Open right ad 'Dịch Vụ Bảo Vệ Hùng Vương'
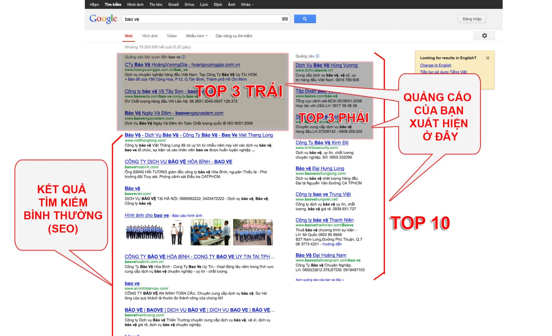 [326, 65]
